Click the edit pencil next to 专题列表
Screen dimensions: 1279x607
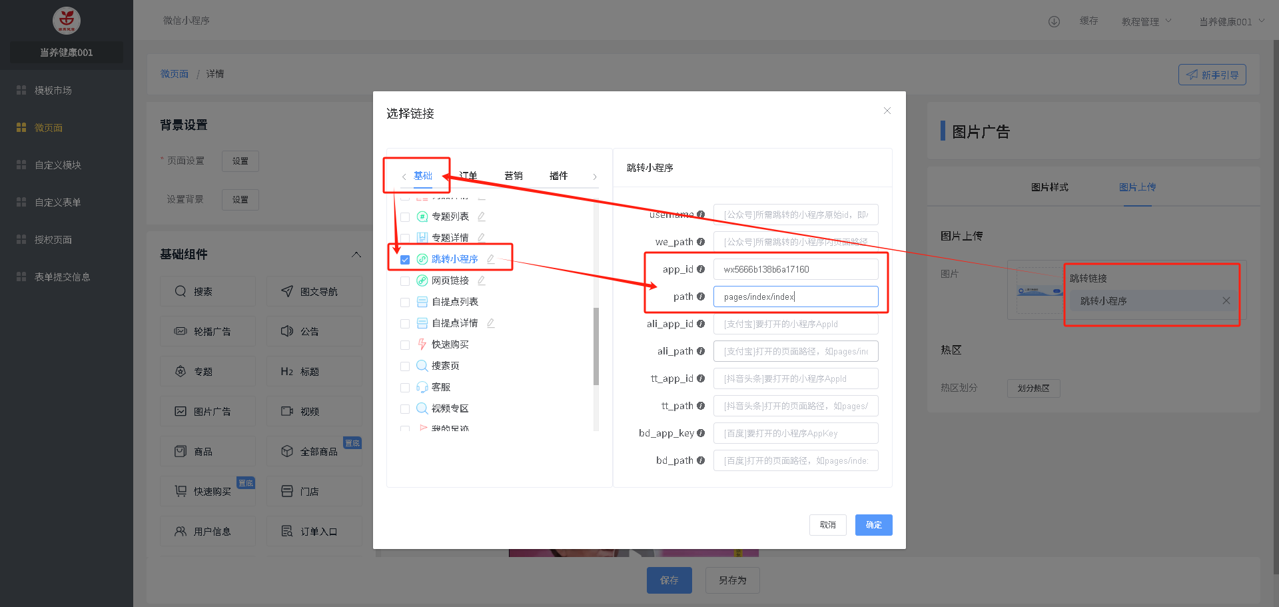(481, 217)
